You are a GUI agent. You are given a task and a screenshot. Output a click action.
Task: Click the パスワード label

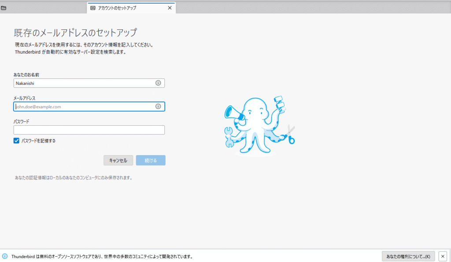click(x=21, y=122)
